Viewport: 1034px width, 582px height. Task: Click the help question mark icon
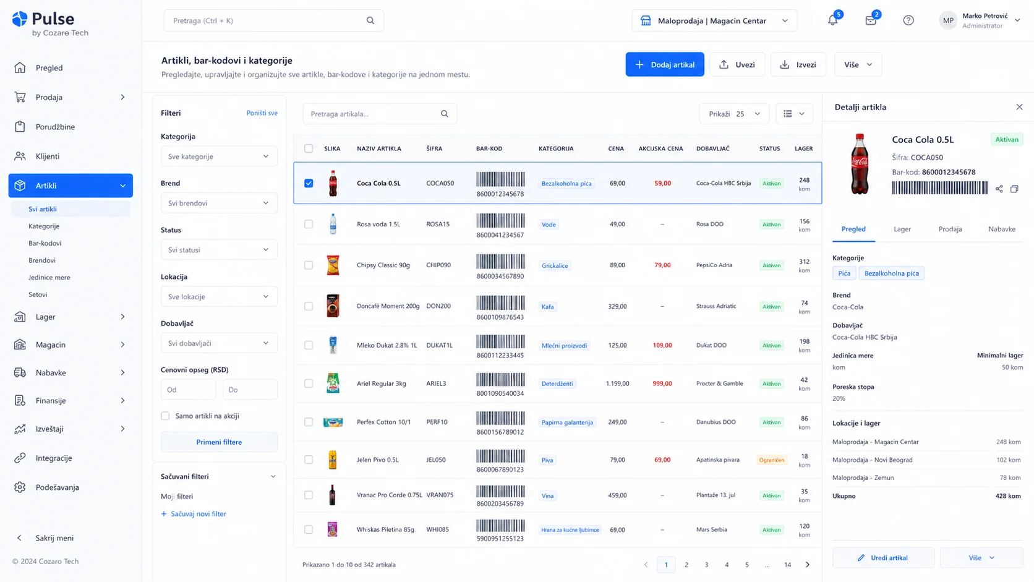pyautogui.click(x=908, y=20)
